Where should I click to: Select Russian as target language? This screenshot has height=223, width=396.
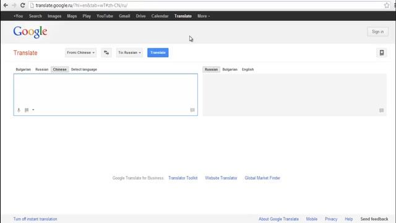211,69
